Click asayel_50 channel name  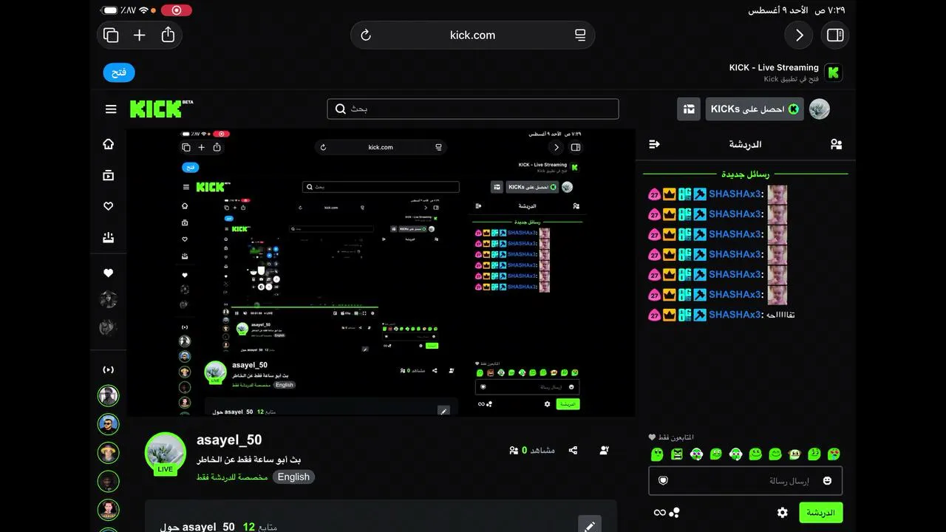[229, 440]
